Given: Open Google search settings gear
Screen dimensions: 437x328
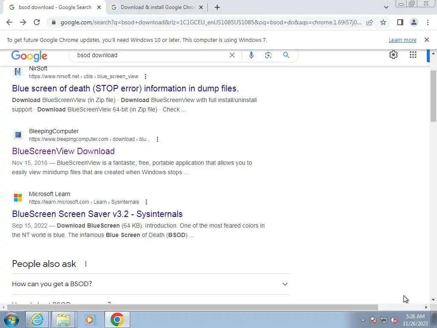Looking at the screenshot, I should [393, 55].
